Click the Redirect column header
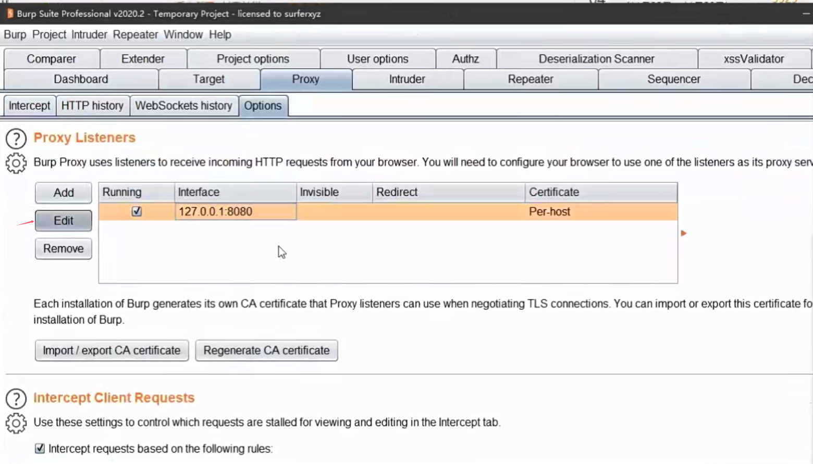Image resolution: width=813 pixels, height=464 pixels. (x=449, y=192)
